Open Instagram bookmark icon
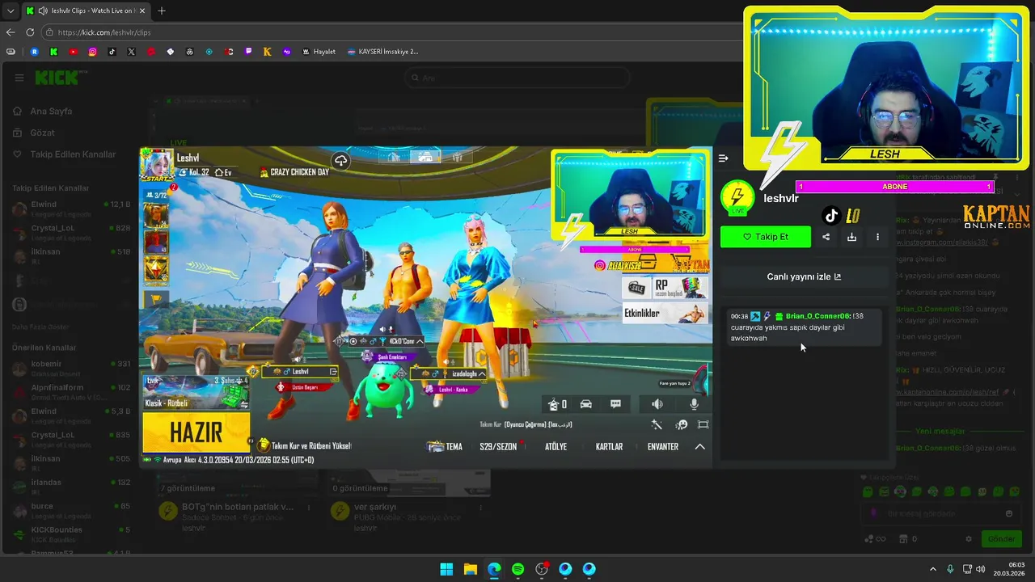 click(93, 52)
